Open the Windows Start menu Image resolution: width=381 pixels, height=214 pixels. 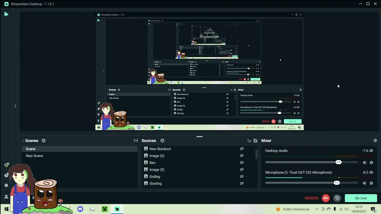click(x=6, y=209)
